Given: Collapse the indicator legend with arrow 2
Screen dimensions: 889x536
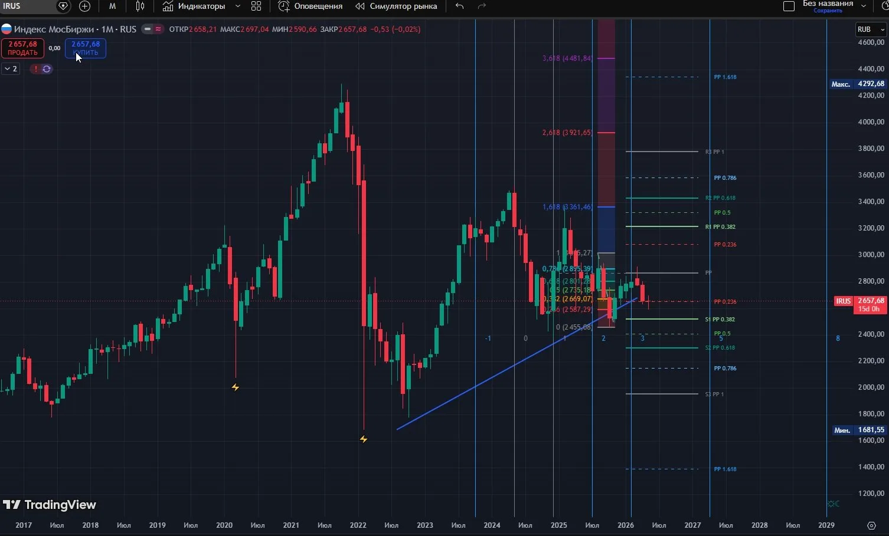Looking at the screenshot, I should pyautogui.click(x=11, y=69).
